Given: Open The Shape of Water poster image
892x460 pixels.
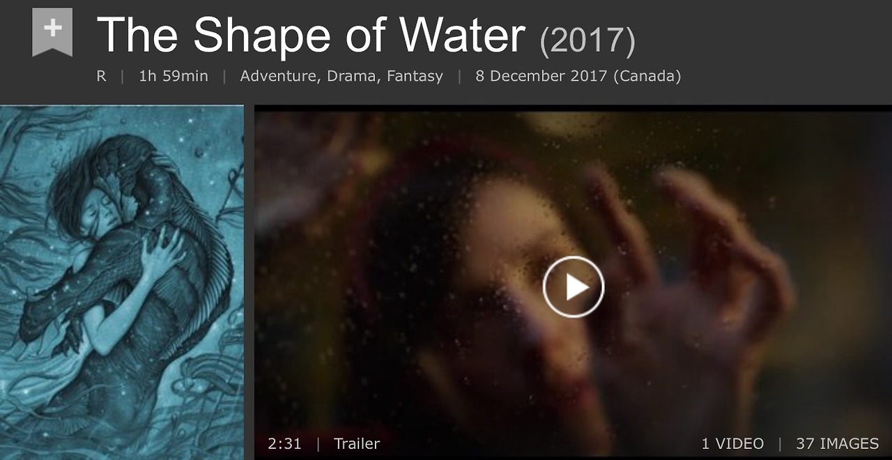Looking at the screenshot, I should (x=122, y=282).
